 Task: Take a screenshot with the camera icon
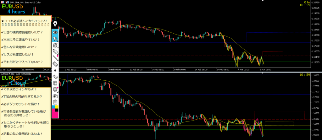pos(55,96)
